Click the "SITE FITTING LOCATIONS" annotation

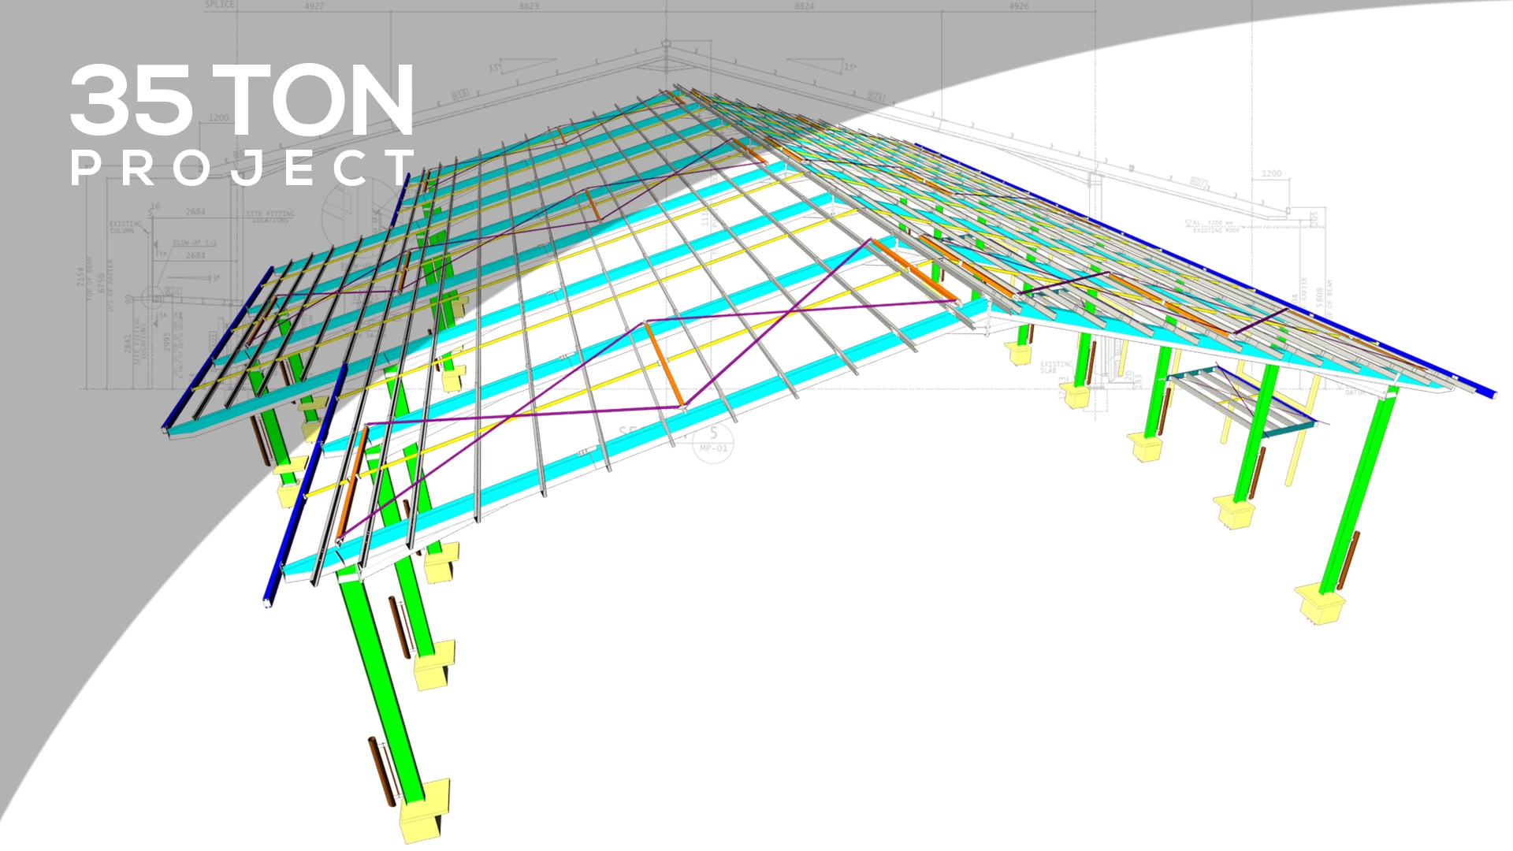pos(270,217)
